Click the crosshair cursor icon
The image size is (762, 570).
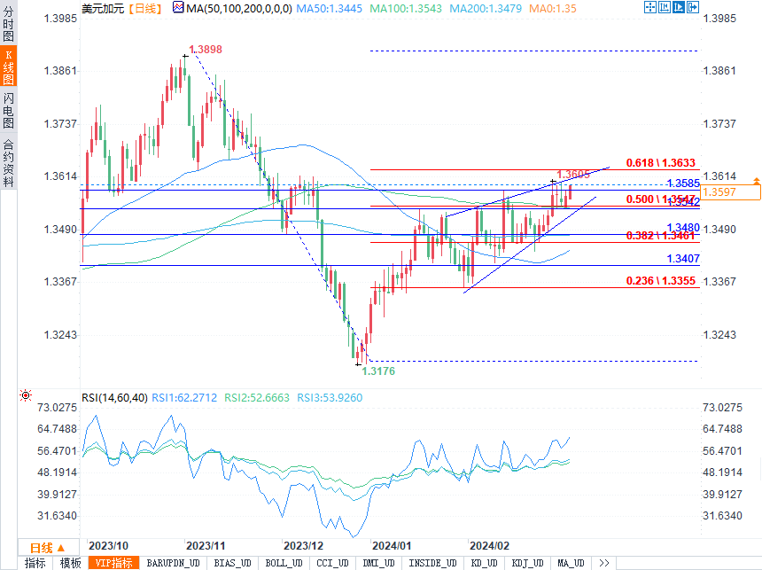click(x=650, y=7)
